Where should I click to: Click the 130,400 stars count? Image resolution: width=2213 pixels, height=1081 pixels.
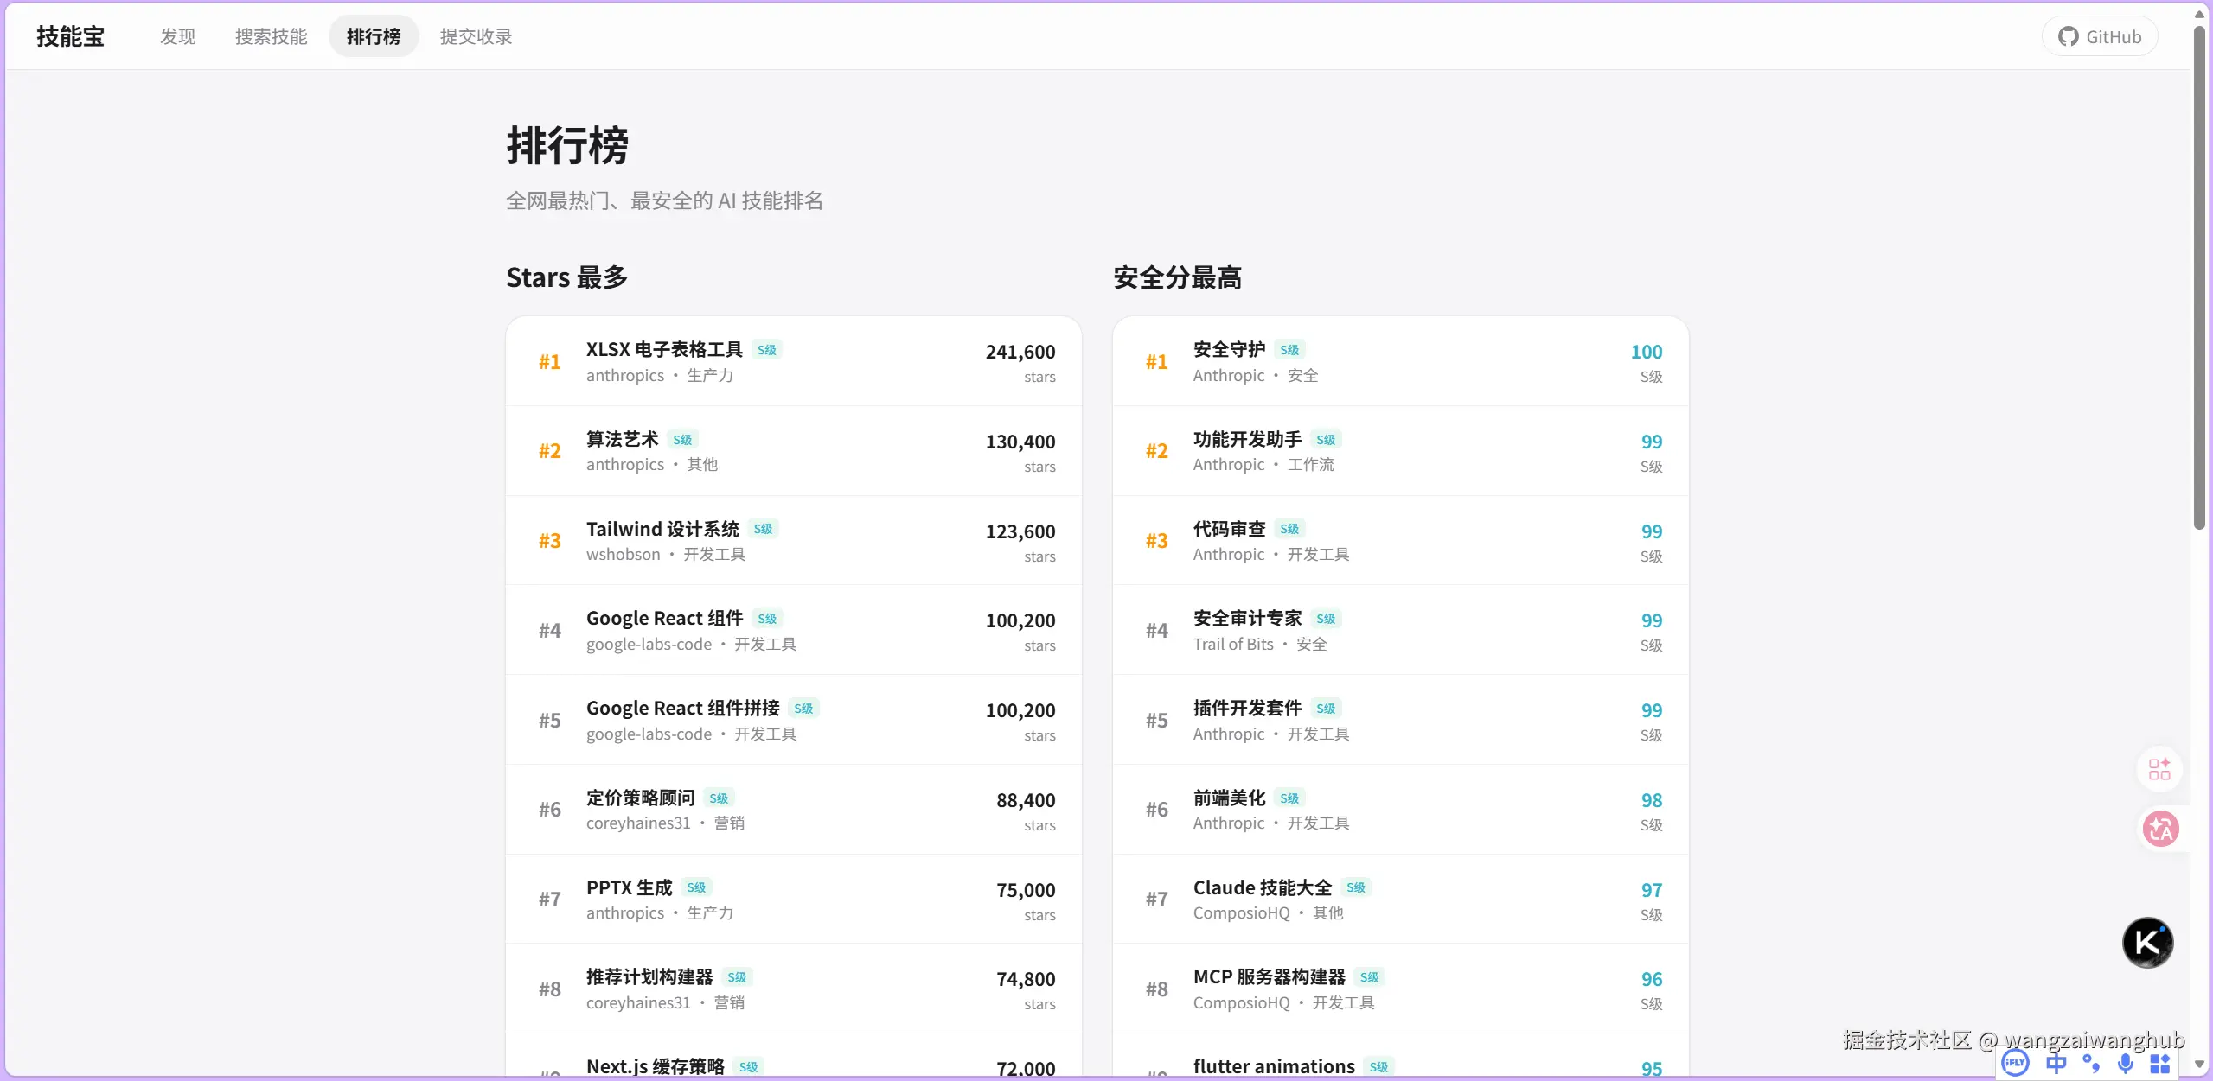[1020, 442]
